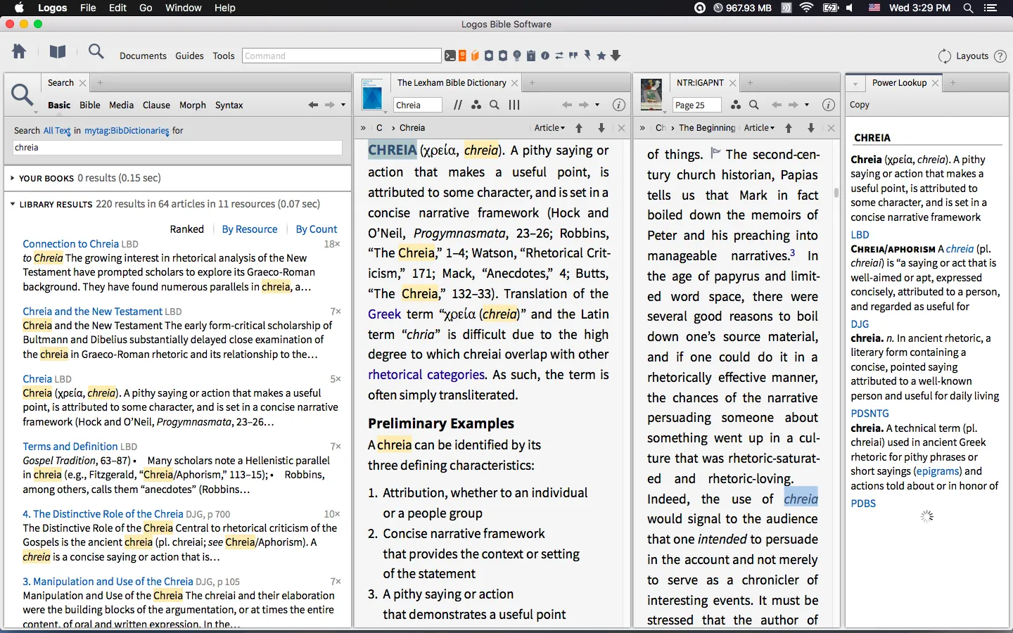Open visual filters icon in Lexham Bible Dictionary panel
Screen dimensions: 1013x633
click(476, 105)
